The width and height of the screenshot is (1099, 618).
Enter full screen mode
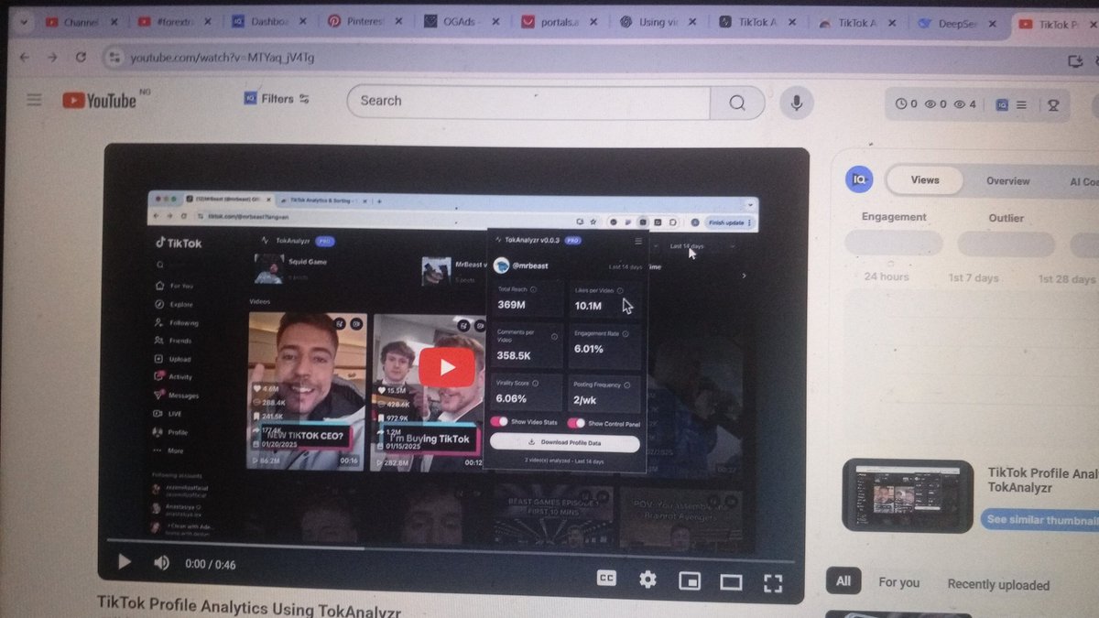point(773,583)
